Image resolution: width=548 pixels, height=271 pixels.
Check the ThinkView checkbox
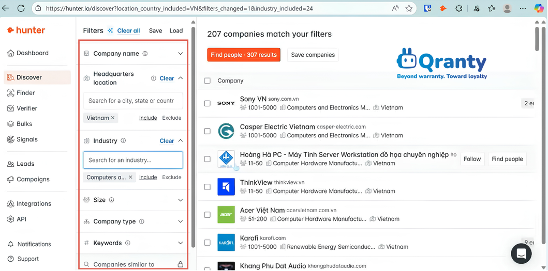pos(208,187)
